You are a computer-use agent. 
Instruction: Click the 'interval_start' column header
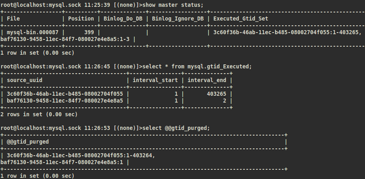[x=155, y=81]
